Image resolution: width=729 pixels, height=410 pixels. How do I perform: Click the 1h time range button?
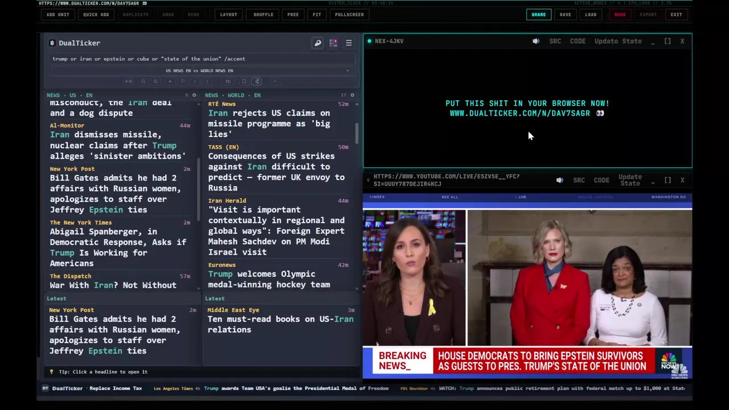228,81
